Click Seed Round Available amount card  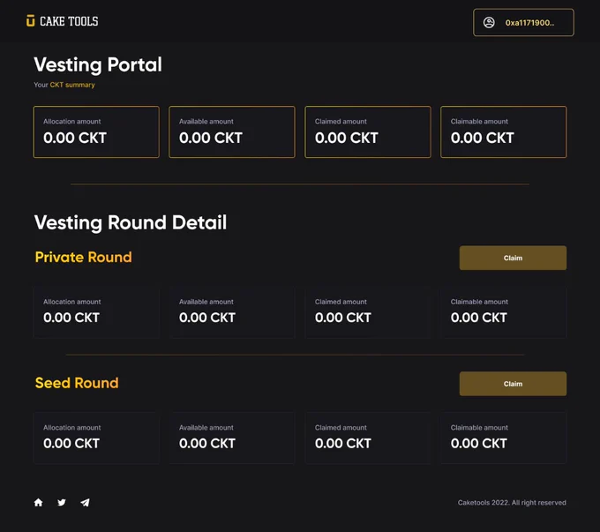point(232,438)
